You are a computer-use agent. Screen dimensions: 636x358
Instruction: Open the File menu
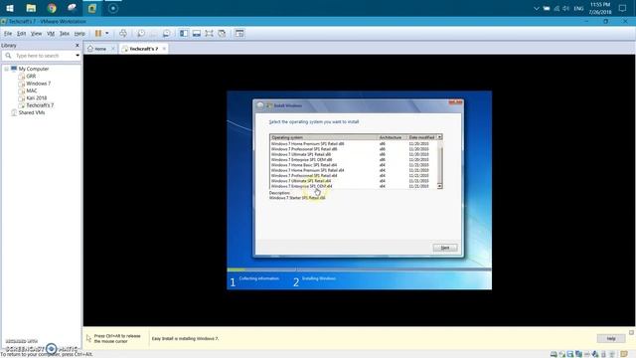click(8, 33)
